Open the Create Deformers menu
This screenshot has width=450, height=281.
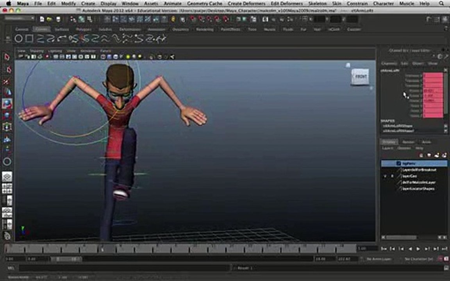246,4
